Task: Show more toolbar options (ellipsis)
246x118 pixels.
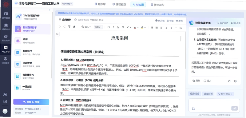Action: (x=176, y=28)
